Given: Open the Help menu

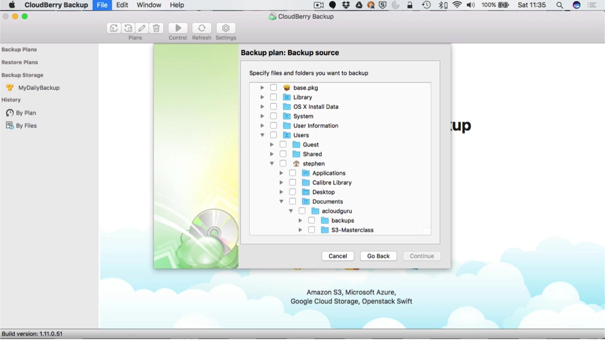Looking at the screenshot, I should point(177,5).
